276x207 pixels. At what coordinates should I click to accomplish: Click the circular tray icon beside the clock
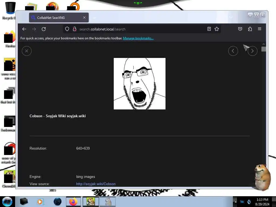[249, 202]
